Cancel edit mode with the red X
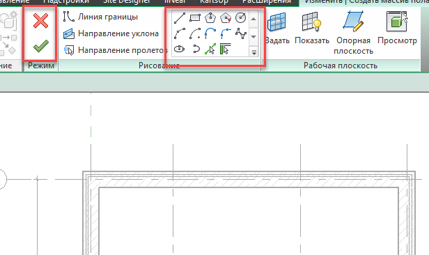Image resolution: width=429 pixels, height=255 pixels. tap(41, 21)
